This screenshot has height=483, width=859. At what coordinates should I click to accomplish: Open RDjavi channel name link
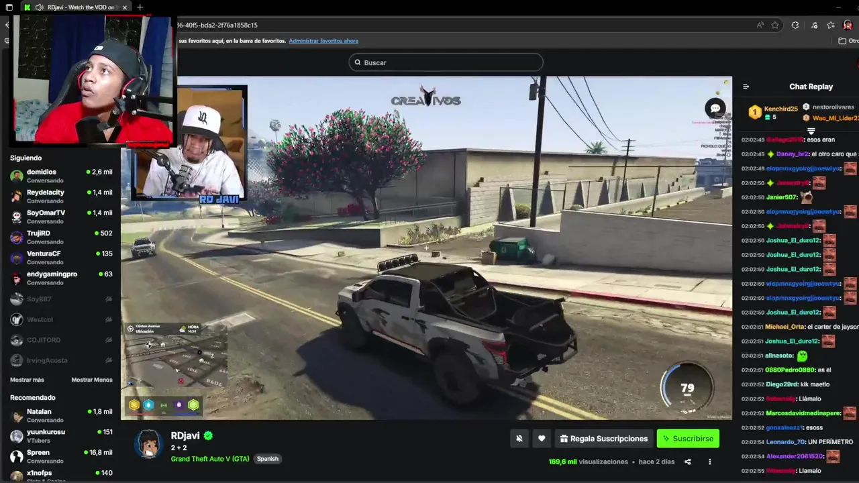tap(185, 435)
